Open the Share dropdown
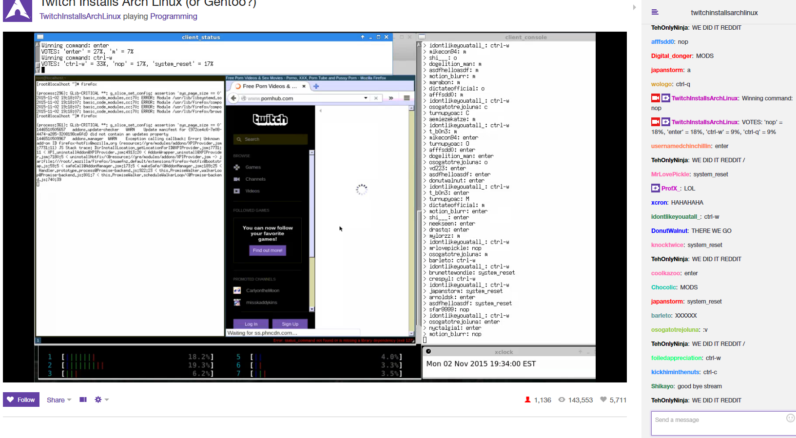Screen dimensions: 796x438 (59, 400)
